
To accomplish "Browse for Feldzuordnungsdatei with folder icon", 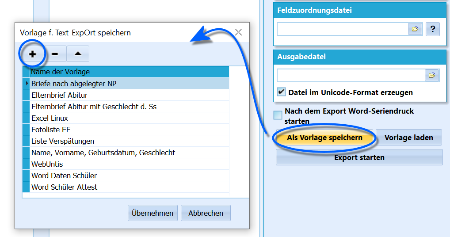I will click(415, 29).
